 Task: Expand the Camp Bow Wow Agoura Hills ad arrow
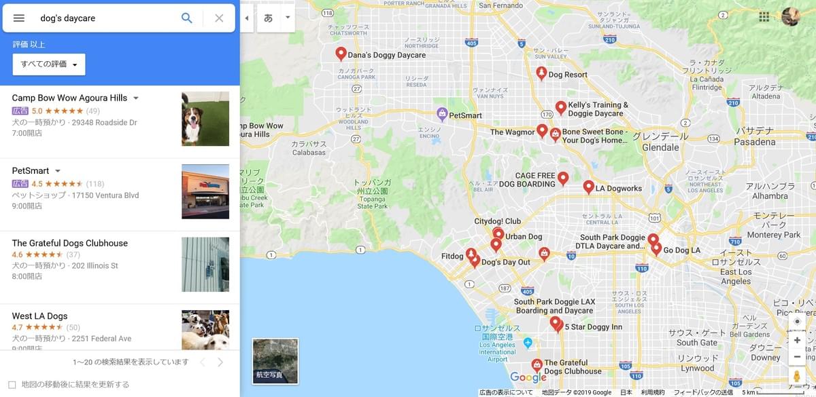pos(136,98)
